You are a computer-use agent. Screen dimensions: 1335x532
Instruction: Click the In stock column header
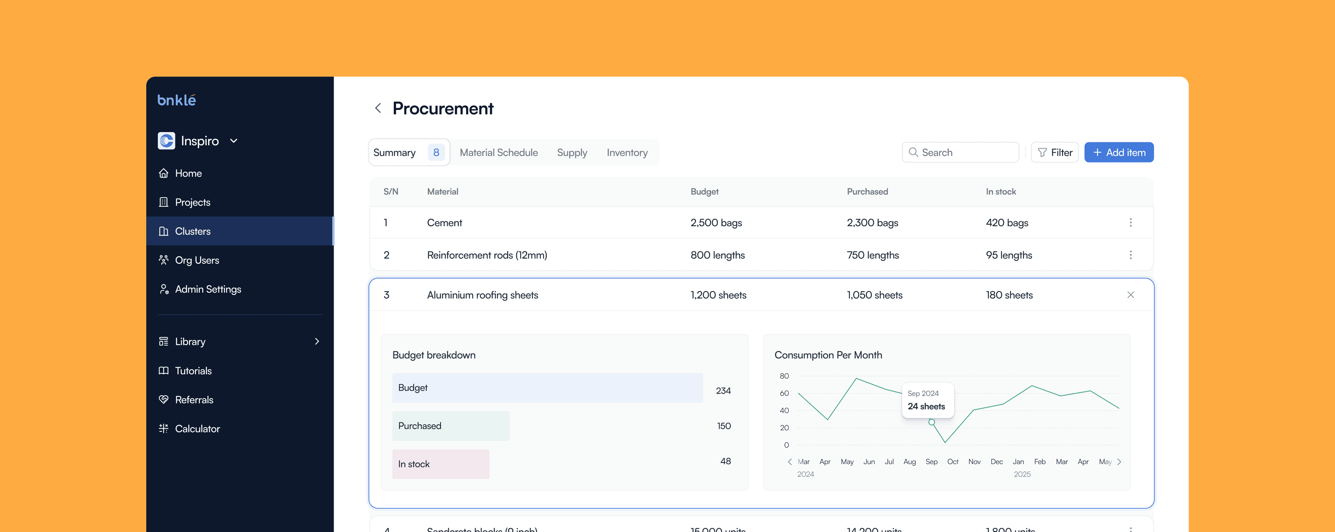pos(1001,191)
